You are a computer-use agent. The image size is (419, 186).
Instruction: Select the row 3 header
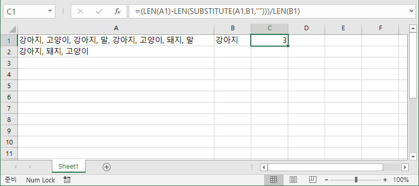pyautogui.click(x=9, y=63)
